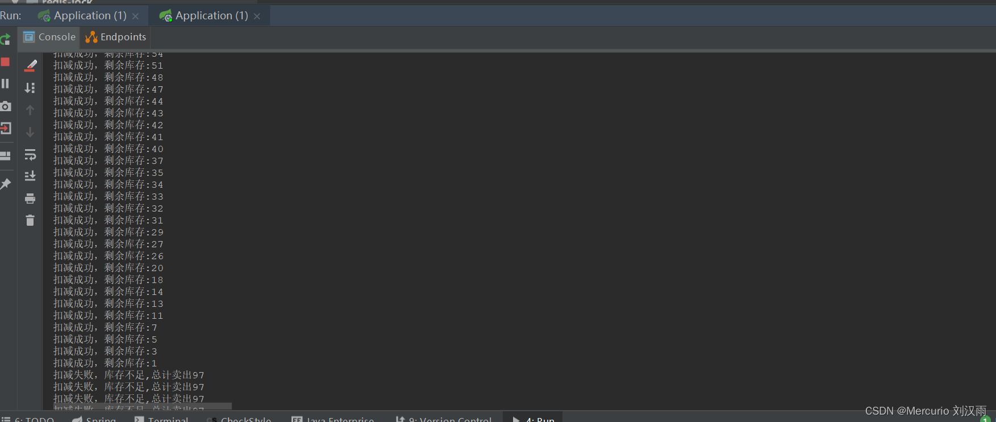
Task: Click the log line with remaining stock 42
Action: (x=109, y=125)
